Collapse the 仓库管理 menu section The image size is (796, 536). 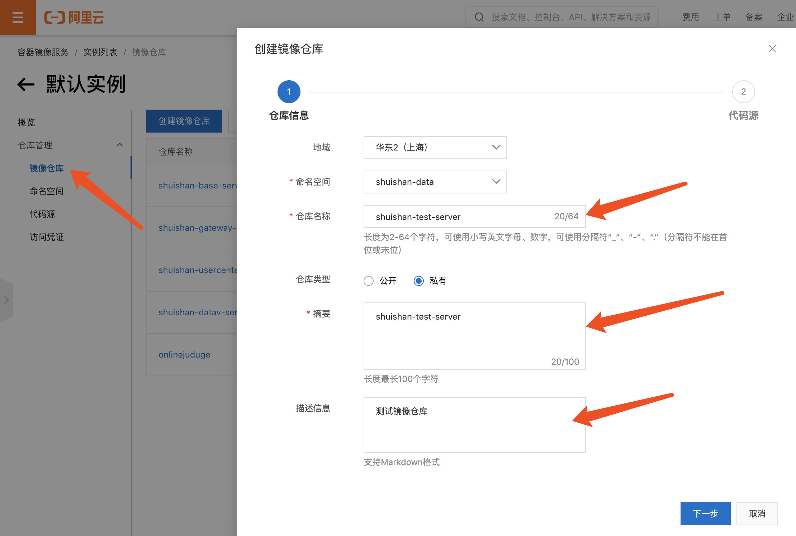120,145
